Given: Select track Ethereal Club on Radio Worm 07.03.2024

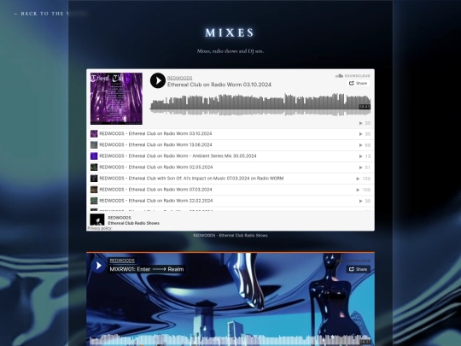Looking at the screenshot, I should pyautogui.click(x=230, y=190).
